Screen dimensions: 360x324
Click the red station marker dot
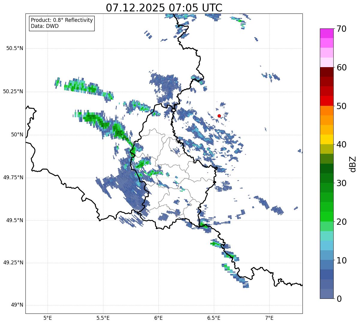219,116
